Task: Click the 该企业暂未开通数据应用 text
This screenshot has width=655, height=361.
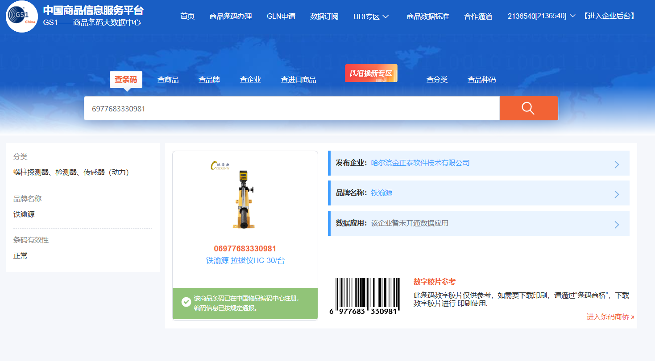Action: [410, 223]
